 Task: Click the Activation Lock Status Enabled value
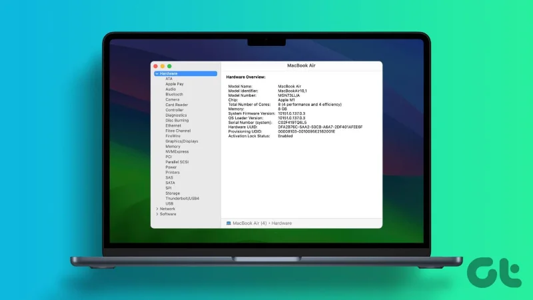pyautogui.click(x=285, y=136)
